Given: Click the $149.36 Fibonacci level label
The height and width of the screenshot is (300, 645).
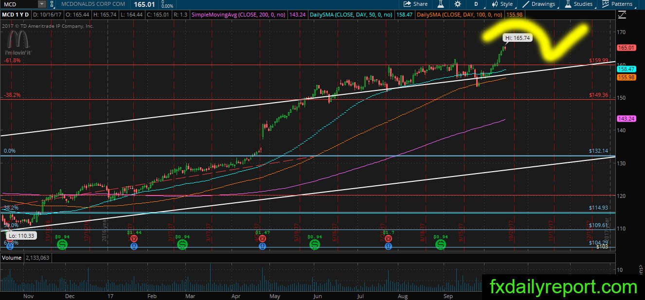Looking at the screenshot, I should pyautogui.click(x=598, y=95).
